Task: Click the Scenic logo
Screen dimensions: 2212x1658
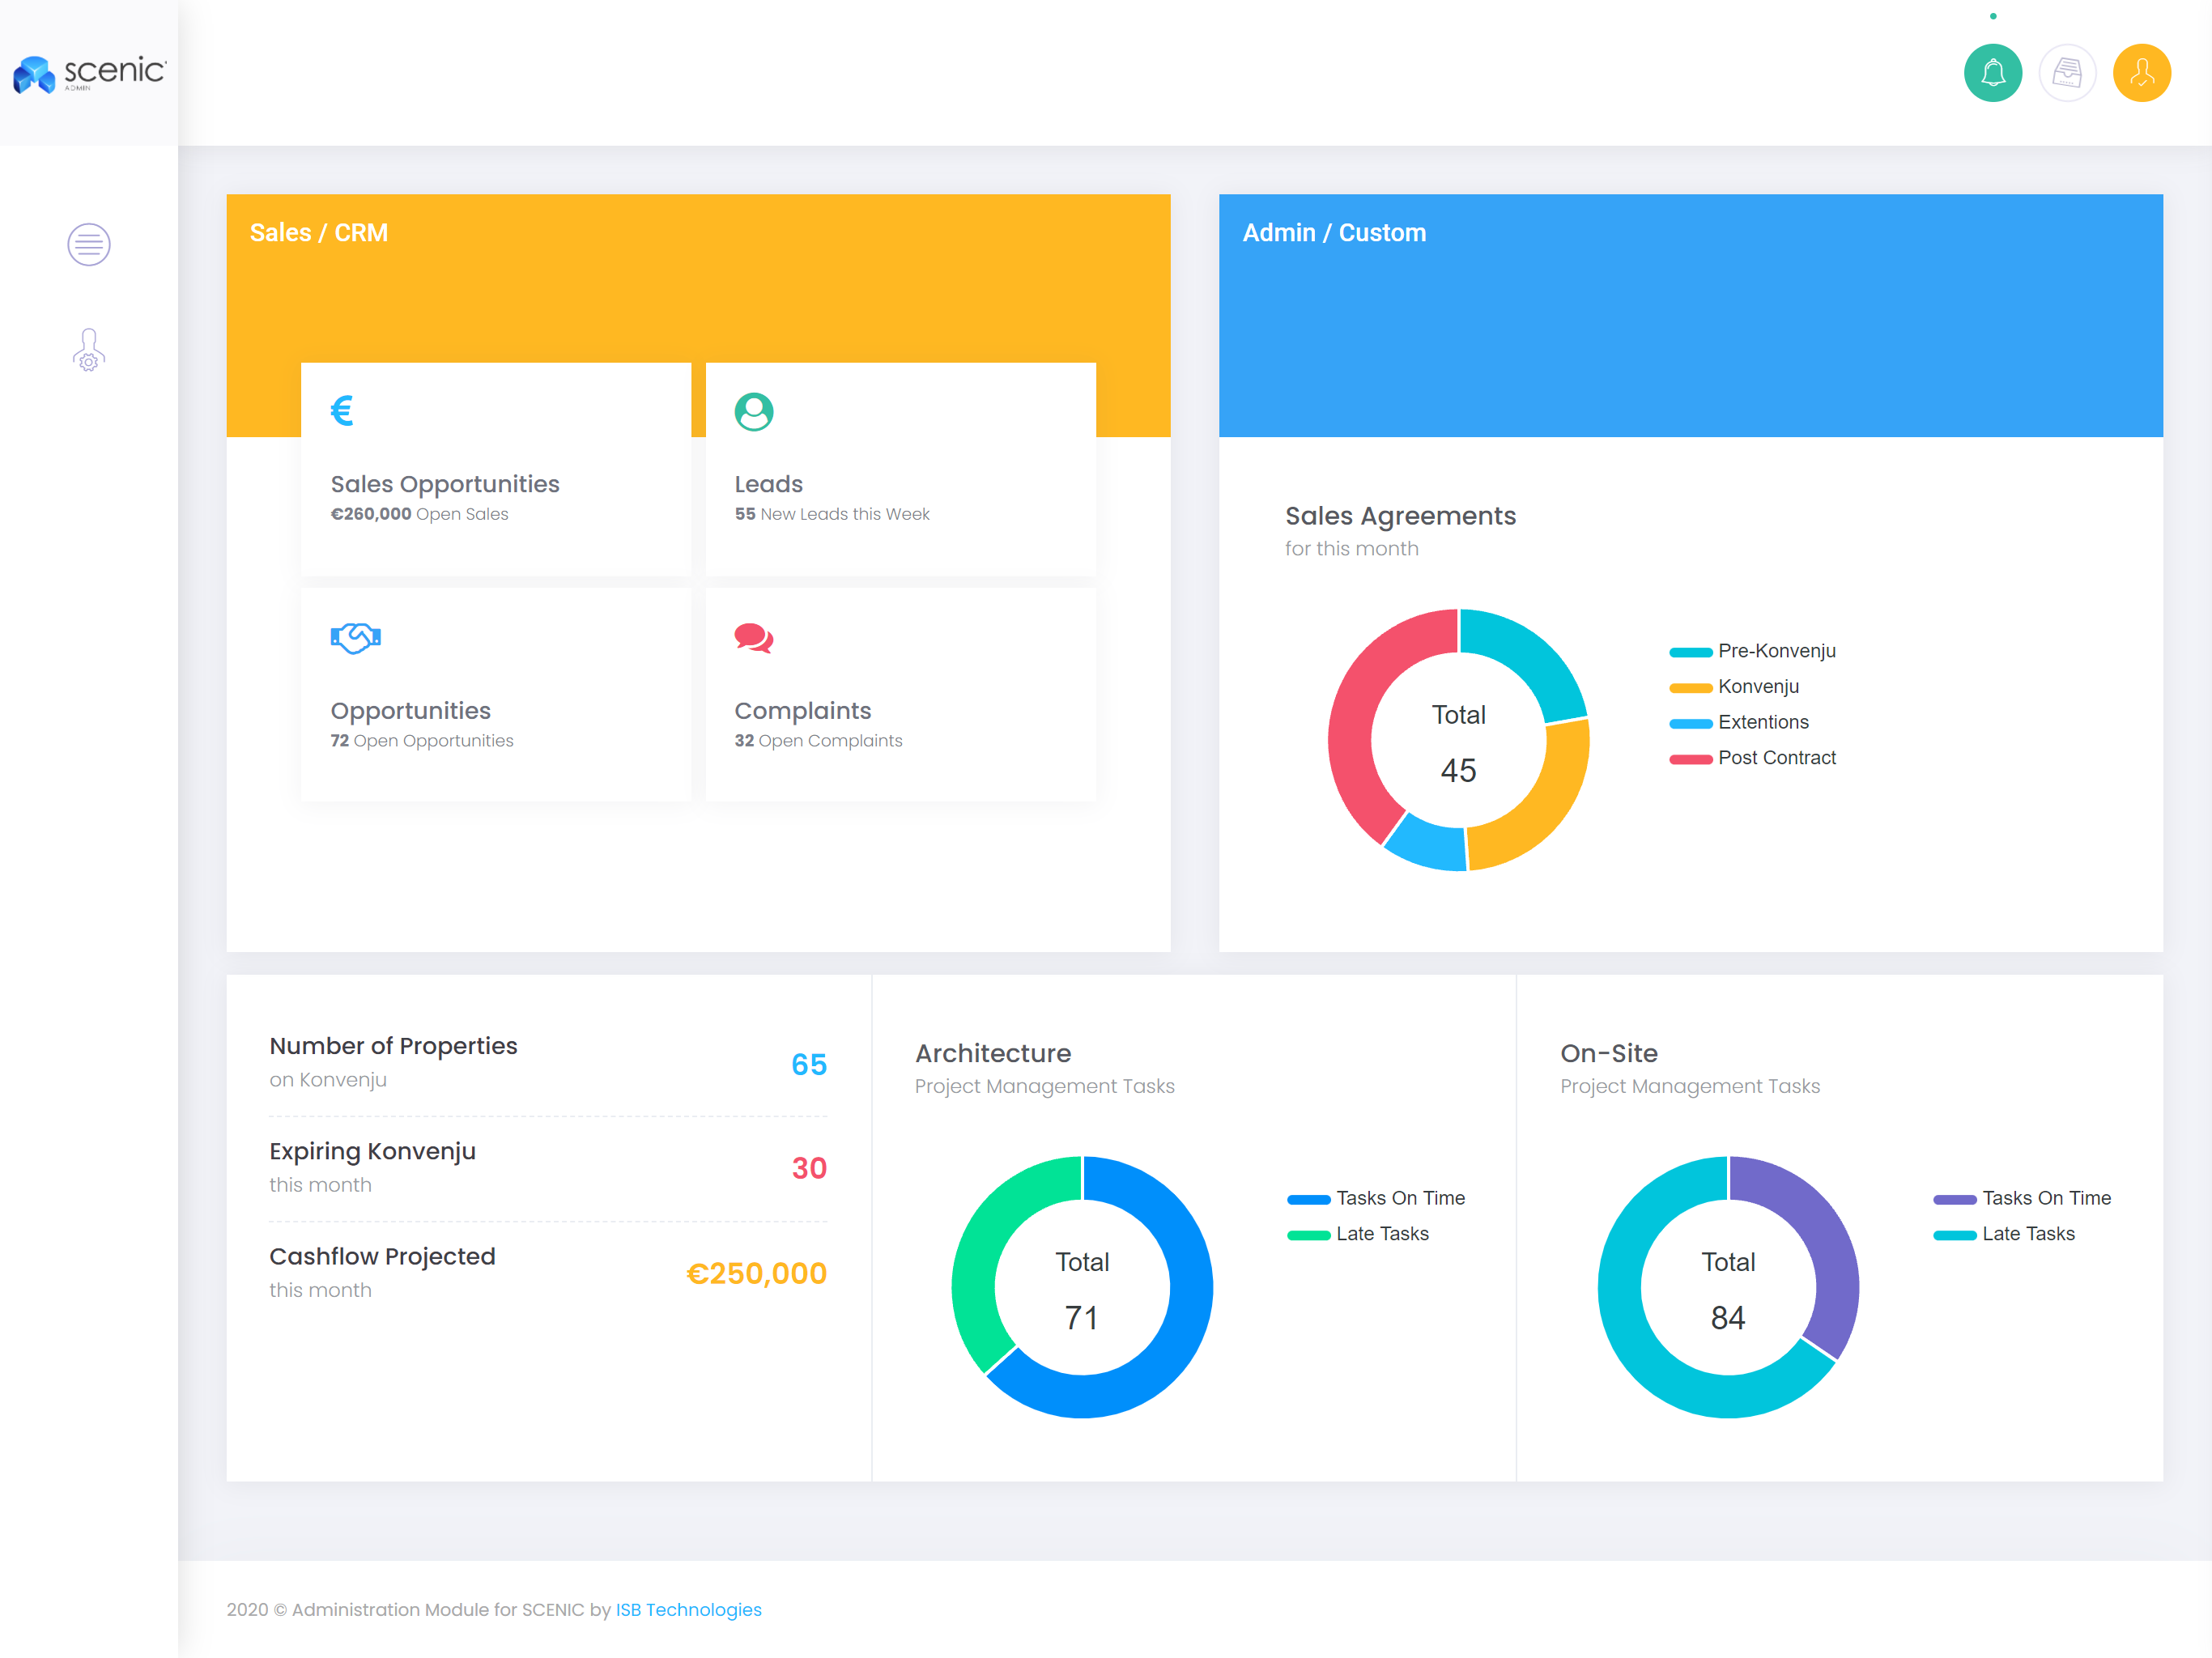Action: tap(89, 73)
